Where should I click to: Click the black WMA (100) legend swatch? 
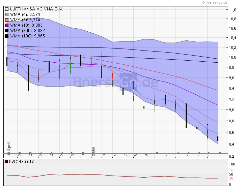(x=7, y=36)
